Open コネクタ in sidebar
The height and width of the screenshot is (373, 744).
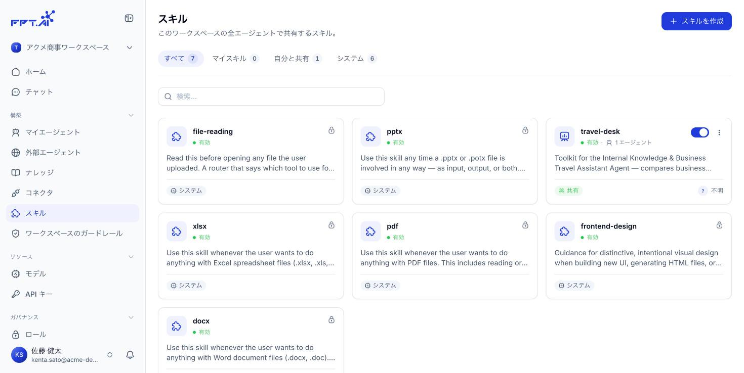72,193
